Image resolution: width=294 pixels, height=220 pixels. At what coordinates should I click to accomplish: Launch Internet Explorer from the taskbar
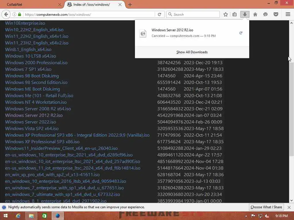point(18,216)
